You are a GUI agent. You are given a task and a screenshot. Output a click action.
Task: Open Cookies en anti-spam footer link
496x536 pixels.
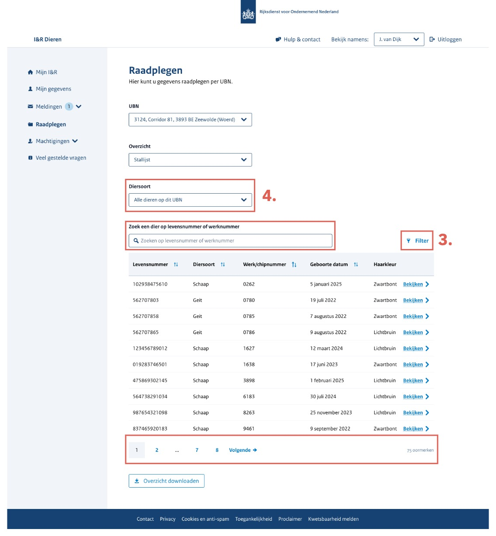(205, 519)
